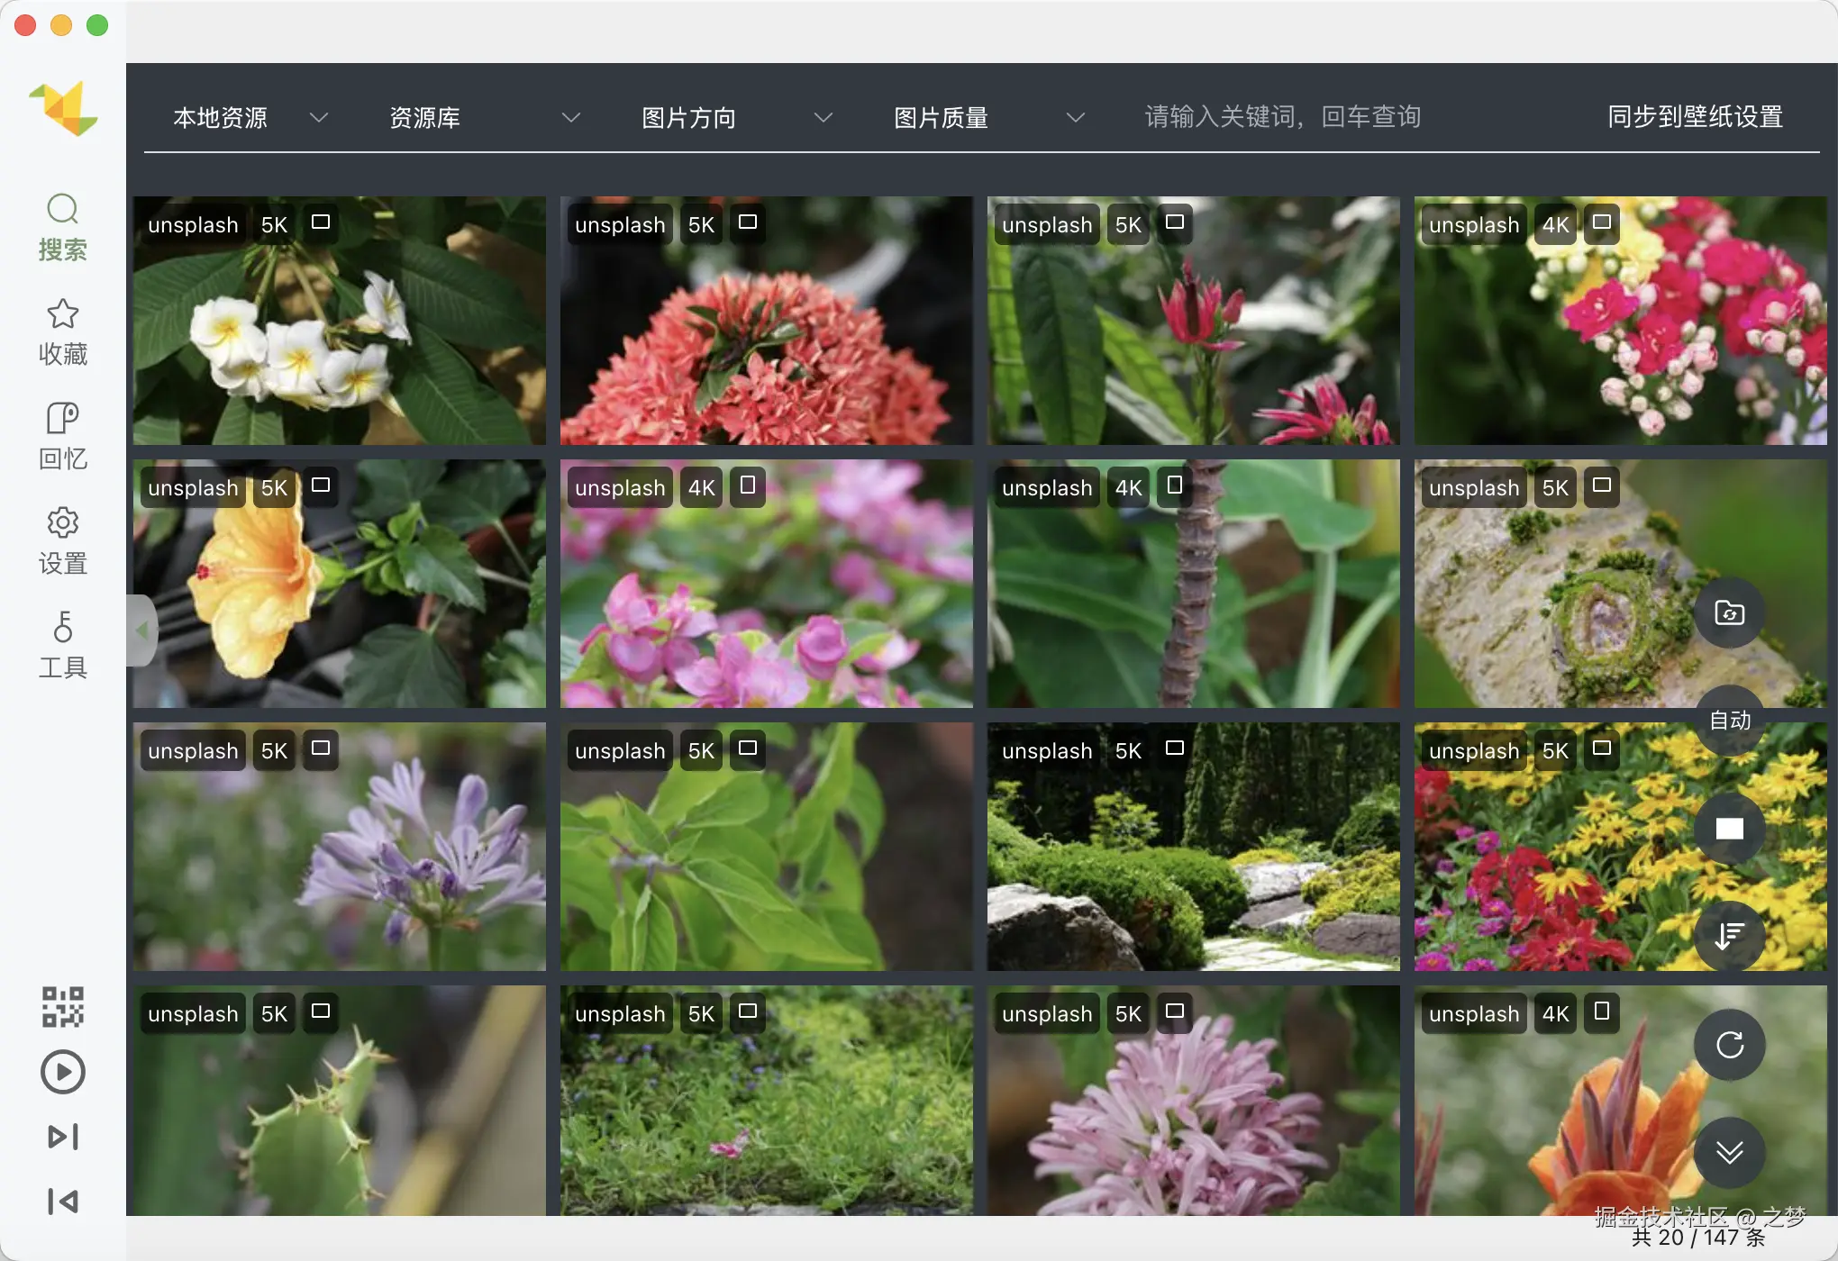Go back to the previous wallpaper
The height and width of the screenshot is (1261, 1838).
pyautogui.click(x=62, y=1201)
